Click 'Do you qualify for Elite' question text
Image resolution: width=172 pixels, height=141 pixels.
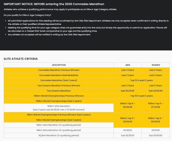[x=29, y=15]
